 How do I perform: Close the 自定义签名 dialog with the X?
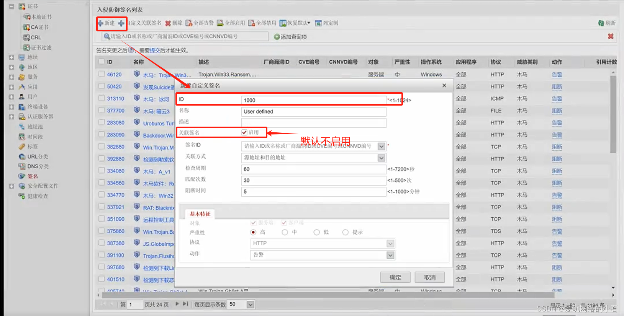point(444,85)
